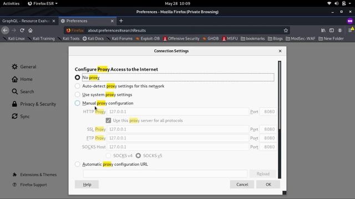Open the Activities overview
355x199 pixels.
click(11, 3)
